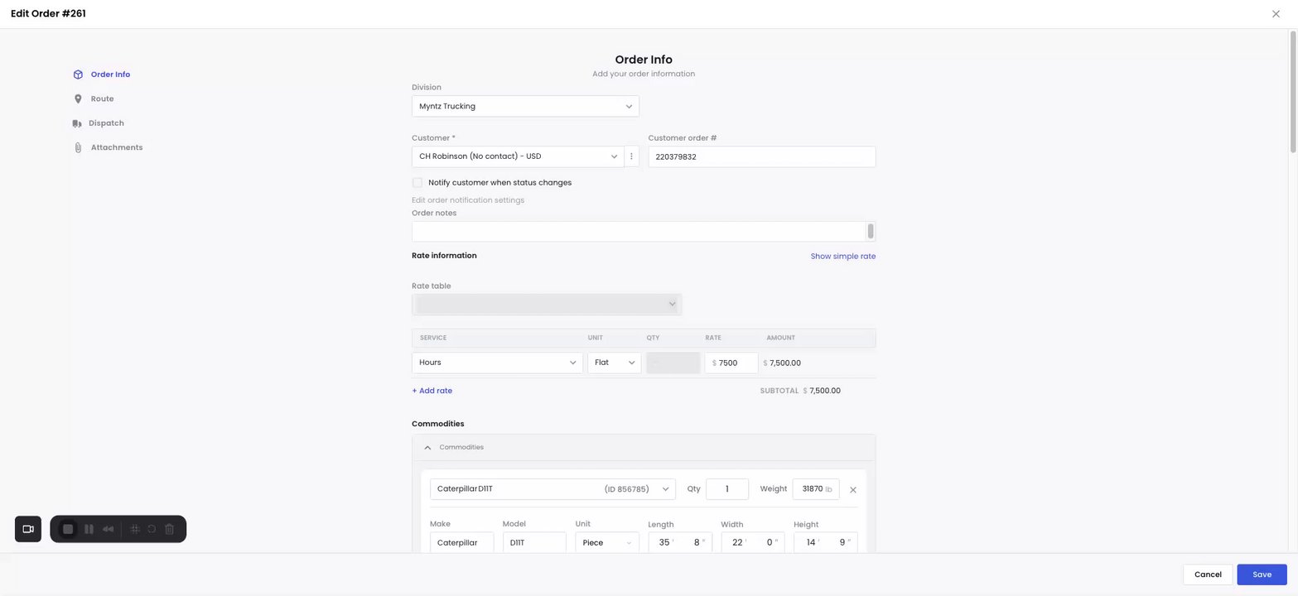1298x596 pixels.
Task: Close the Edit Order dialog
Action: [x=1276, y=14]
